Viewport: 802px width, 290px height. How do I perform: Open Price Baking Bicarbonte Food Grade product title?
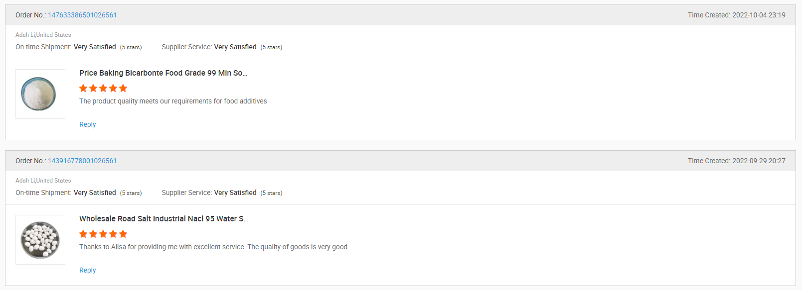coord(163,73)
